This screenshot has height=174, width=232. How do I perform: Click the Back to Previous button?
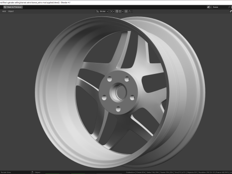click(x=13, y=7)
